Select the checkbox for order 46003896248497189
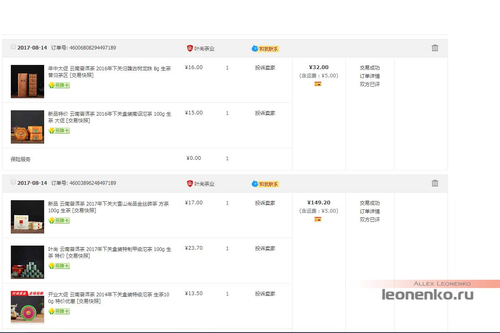The image size is (500, 333). [x=13, y=182]
